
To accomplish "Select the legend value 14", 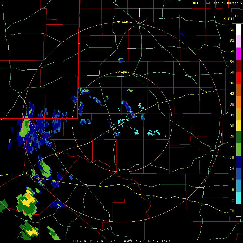I will pyautogui.click(x=232, y=168).
